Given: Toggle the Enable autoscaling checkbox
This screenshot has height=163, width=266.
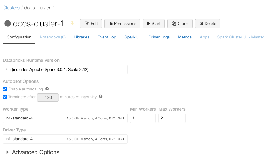Looking at the screenshot, I should 5,89.
